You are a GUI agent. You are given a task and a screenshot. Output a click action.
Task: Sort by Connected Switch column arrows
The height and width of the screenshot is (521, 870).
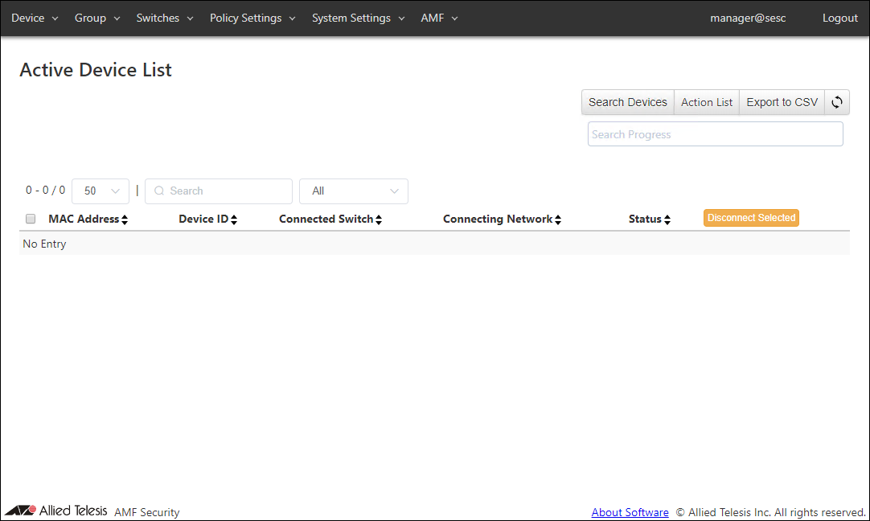(379, 219)
